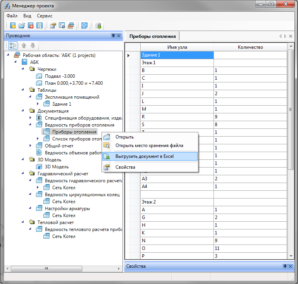This screenshot has height=284, width=298.
Task: Click the Количество column header
Action: coord(250,47)
